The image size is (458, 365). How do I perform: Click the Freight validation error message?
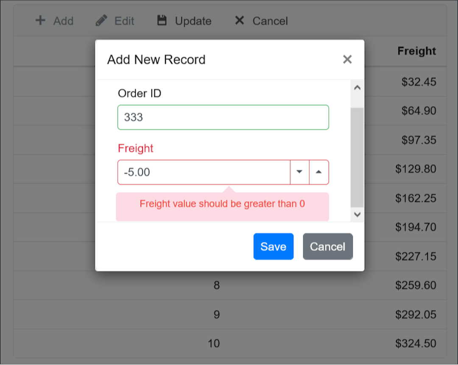point(223,204)
